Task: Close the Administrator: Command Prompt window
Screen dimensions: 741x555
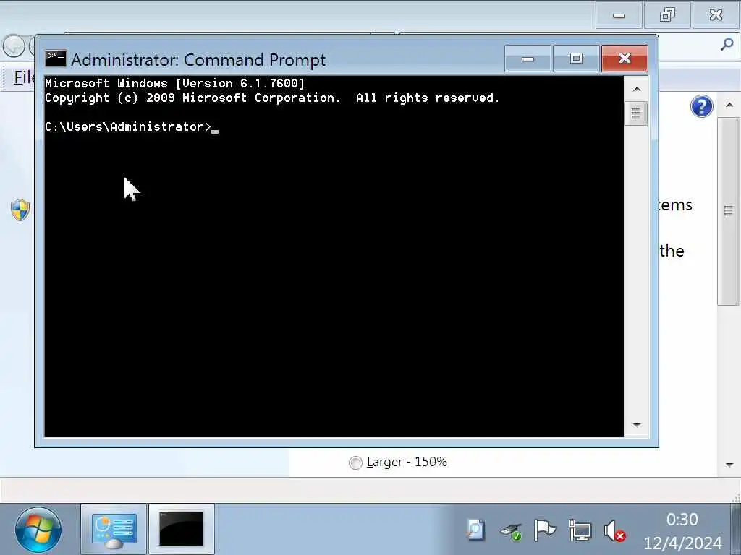Action: click(624, 59)
